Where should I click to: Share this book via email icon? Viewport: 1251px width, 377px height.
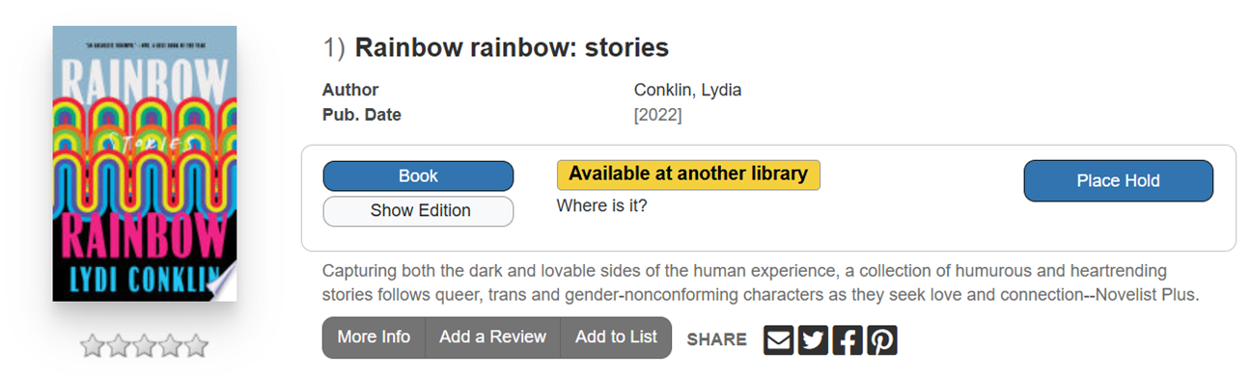[779, 339]
